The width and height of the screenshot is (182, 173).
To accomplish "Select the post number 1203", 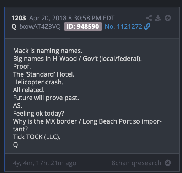I will pos(18,18).
